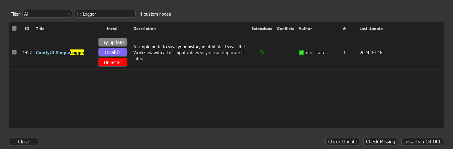
Task: Disable the ComfyUI-SimpleLogger node
Action: point(113,52)
